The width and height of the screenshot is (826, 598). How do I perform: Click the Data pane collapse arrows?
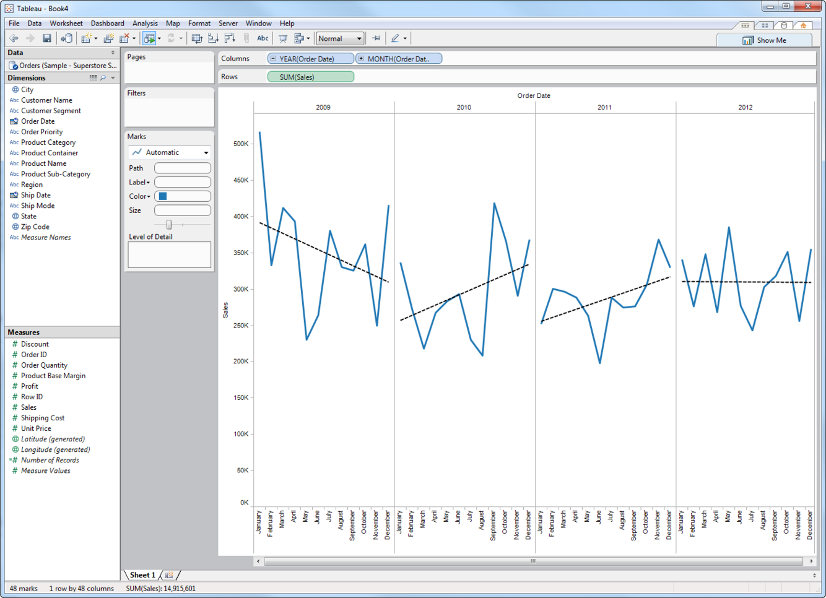(x=113, y=53)
